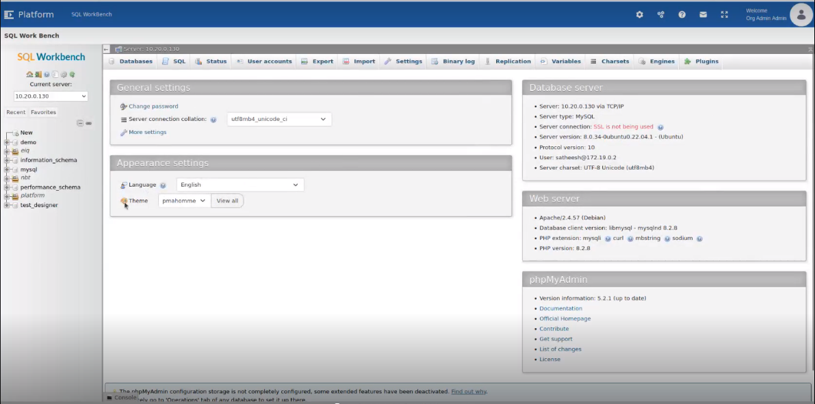
Task: Open the Official Homepage link
Action: [x=565, y=319]
